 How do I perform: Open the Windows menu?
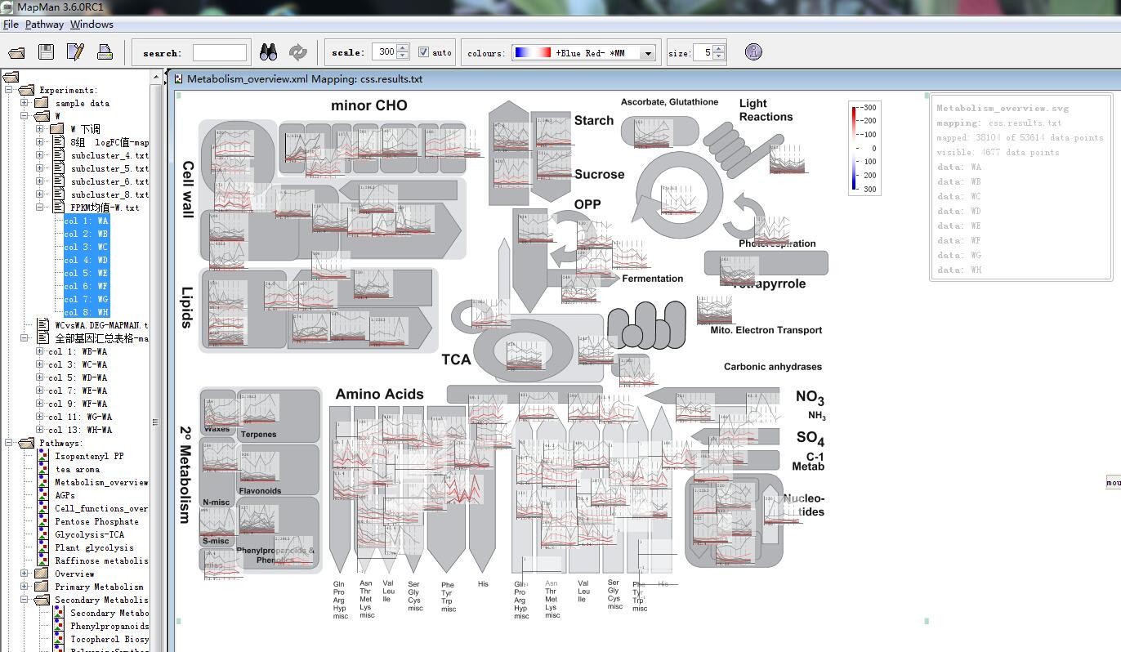tap(92, 25)
